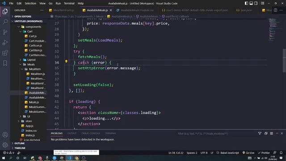Toggle problems view as table

[271, 133]
